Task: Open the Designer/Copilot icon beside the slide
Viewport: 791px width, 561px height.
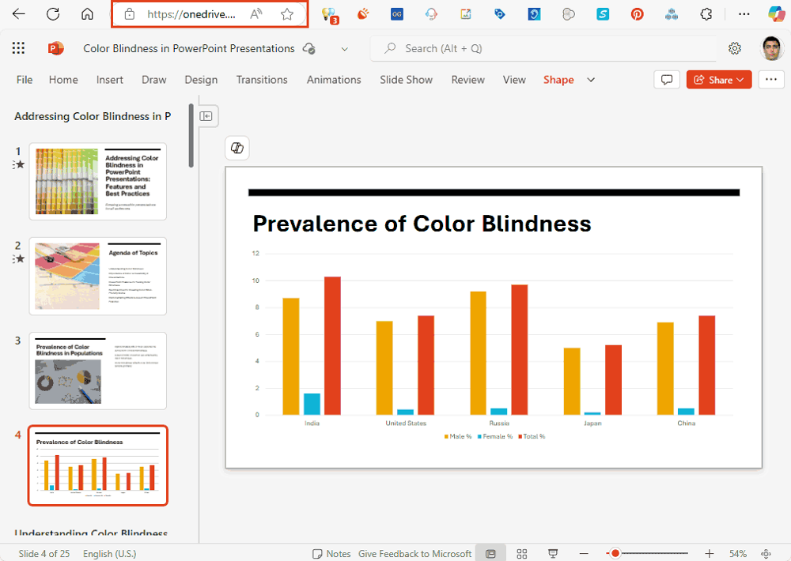Action: coord(237,148)
